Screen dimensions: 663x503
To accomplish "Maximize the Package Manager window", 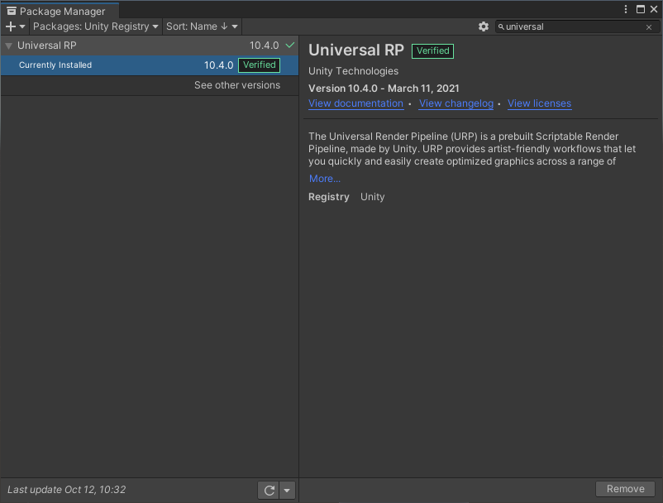I will [641, 9].
